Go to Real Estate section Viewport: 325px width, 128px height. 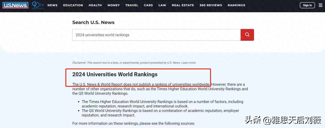pyautogui.click(x=183, y=5)
